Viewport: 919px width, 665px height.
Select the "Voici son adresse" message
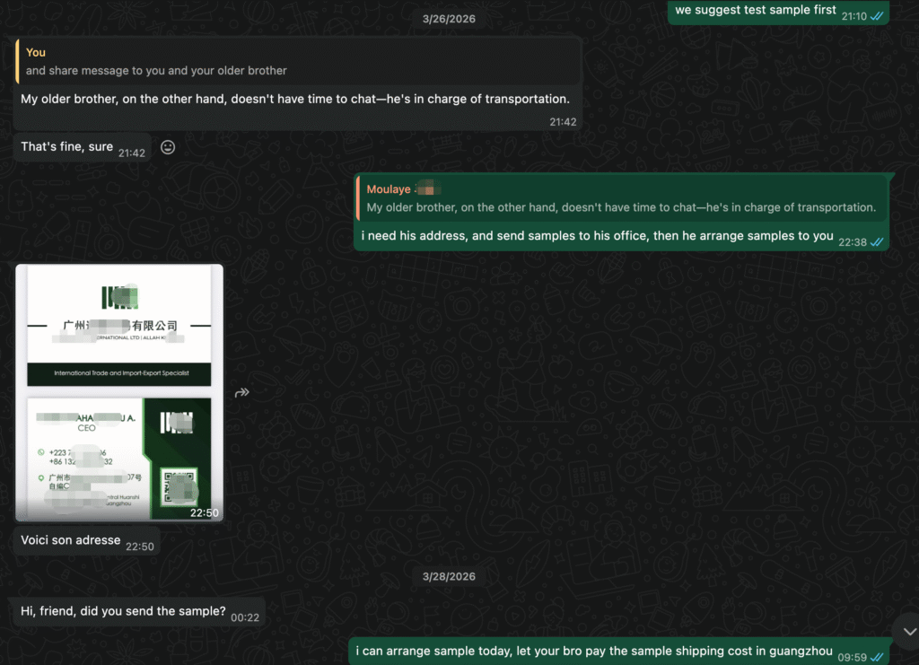pyautogui.click(x=70, y=540)
